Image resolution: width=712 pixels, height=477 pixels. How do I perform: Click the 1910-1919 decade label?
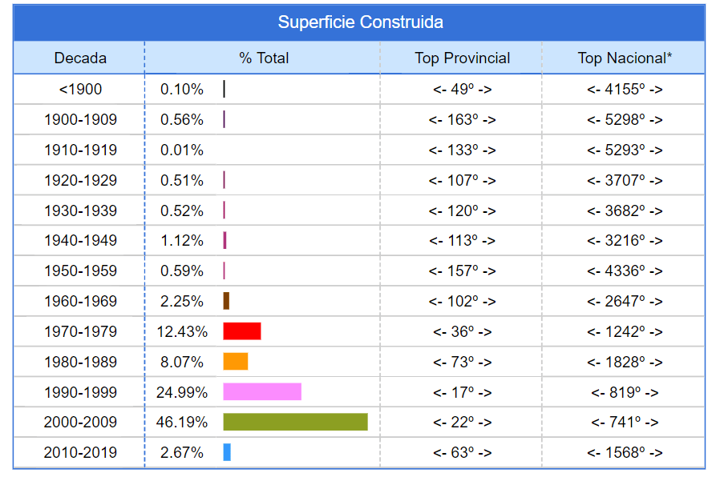click(x=80, y=150)
